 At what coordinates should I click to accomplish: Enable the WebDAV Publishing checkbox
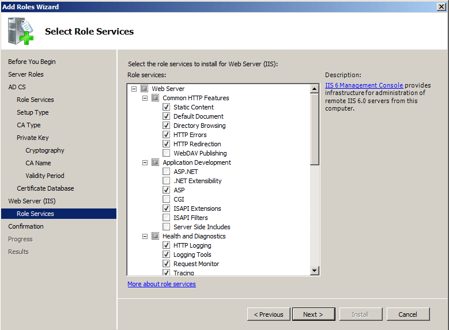(x=167, y=153)
